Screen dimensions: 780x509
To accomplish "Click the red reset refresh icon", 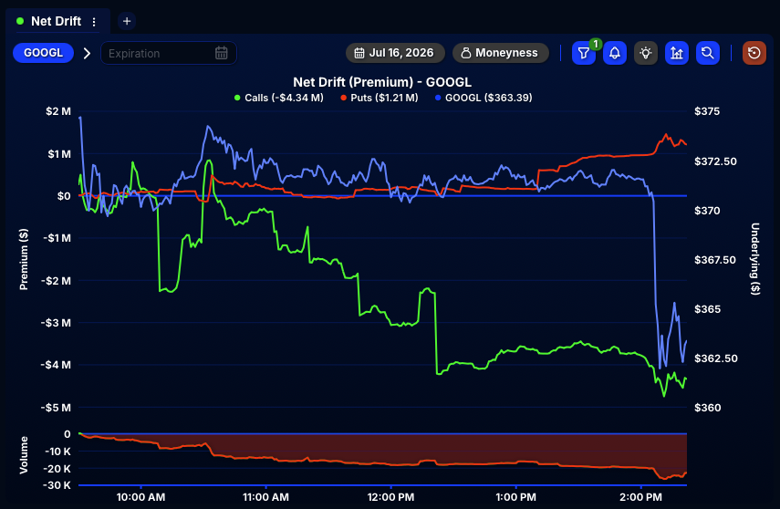I will pyautogui.click(x=754, y=53).
